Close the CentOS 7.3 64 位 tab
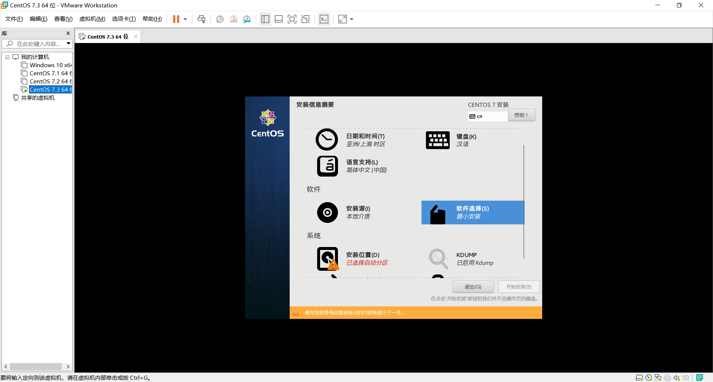This screenshot has width=713, height=382. click(136, 36)
